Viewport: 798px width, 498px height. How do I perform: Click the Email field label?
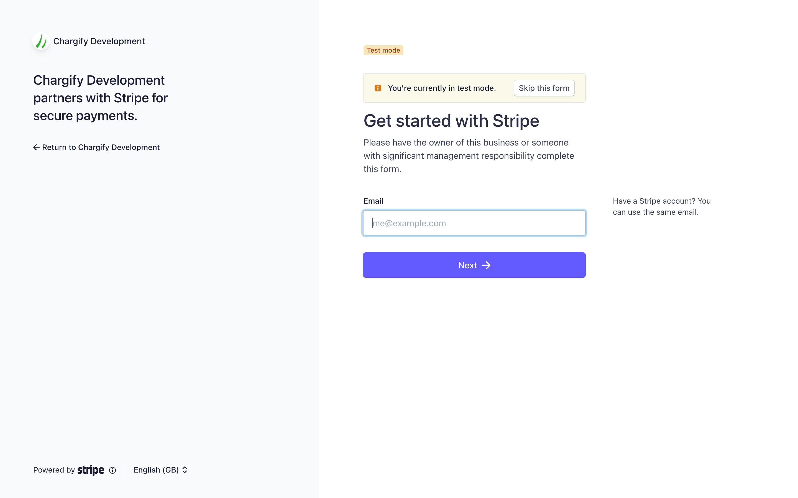click(x=373, y=201)
